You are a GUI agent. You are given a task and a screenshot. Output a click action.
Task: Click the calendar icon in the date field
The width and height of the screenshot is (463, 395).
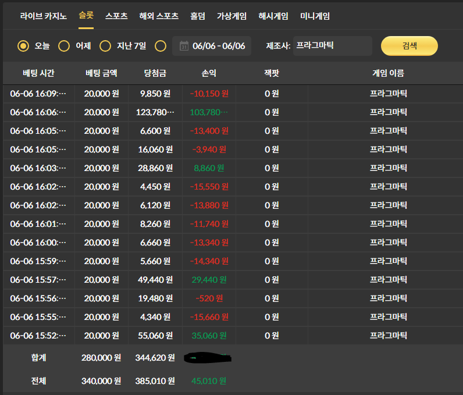(184, 46)
